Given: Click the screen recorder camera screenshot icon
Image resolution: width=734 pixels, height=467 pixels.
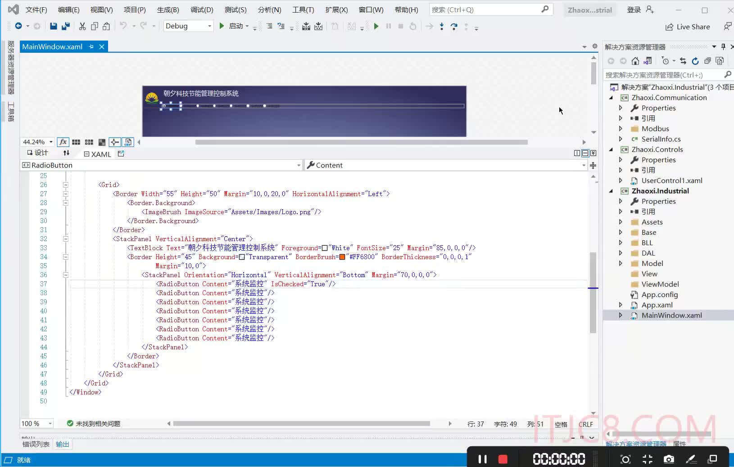Looking at the screenshot, I should point(669,459).
